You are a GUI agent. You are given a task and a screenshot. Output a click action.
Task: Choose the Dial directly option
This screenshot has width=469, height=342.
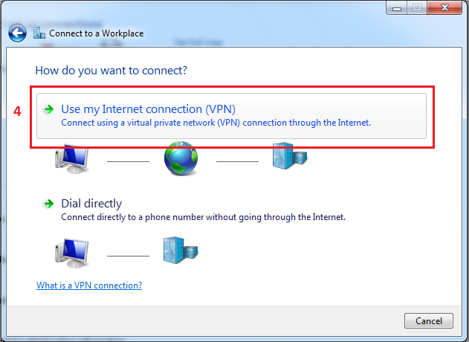pos(91,204)
